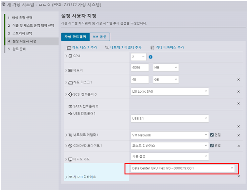This screenshot has height=190, width=247.
Task: Click the add other device link
Action: tap(170, 48)
